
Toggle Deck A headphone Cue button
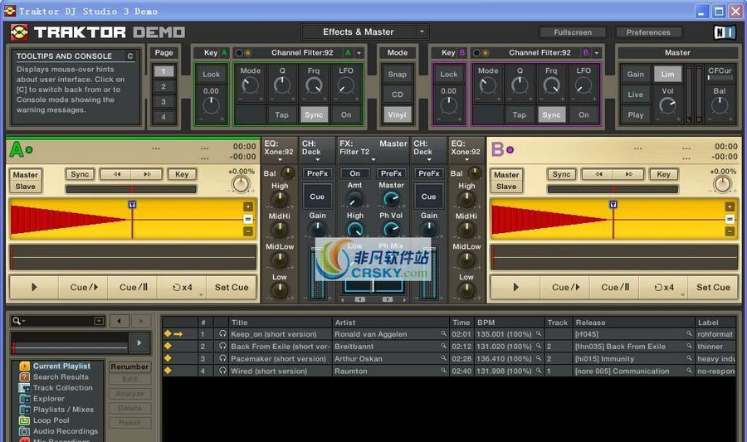click(x=317, y=197)
